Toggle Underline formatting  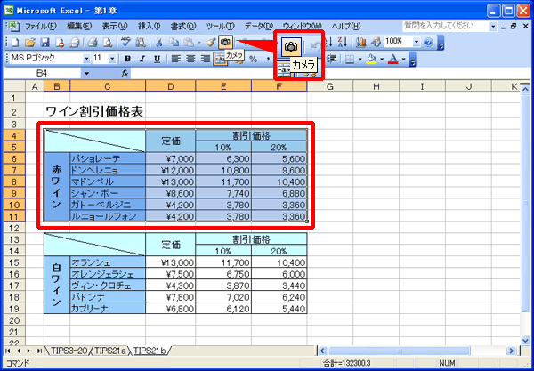[x=157, y=60]
